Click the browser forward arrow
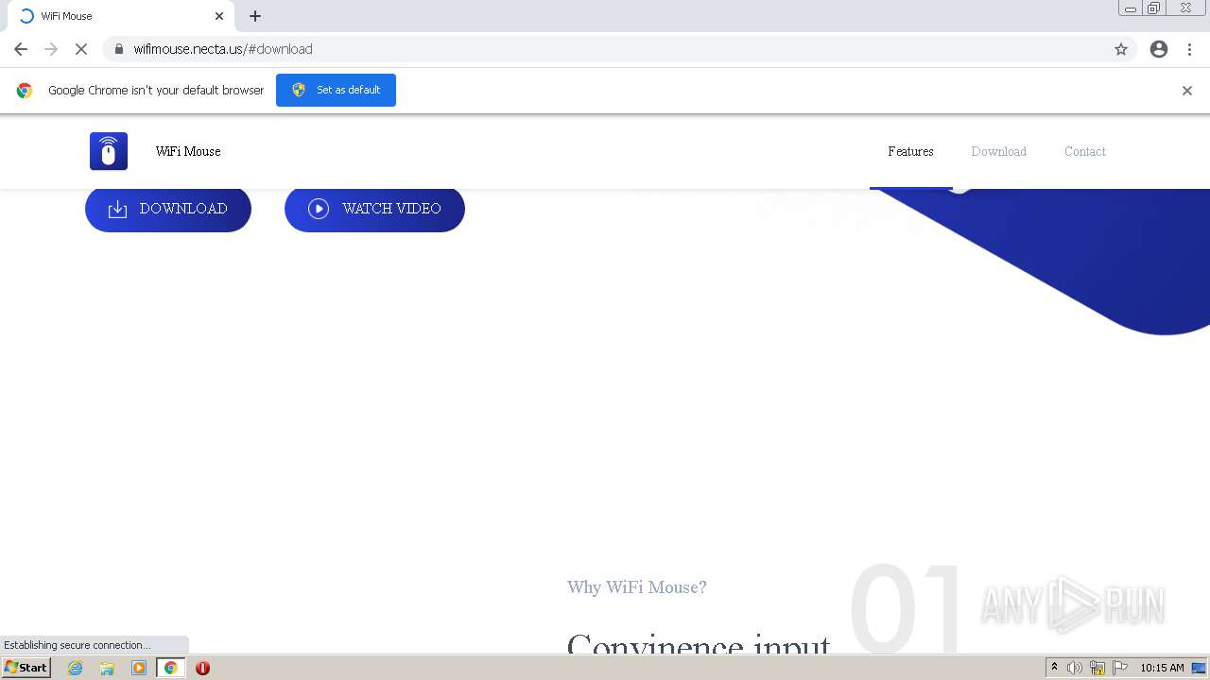The height and width of the screenshot is (680, 1210). point(51,49)
